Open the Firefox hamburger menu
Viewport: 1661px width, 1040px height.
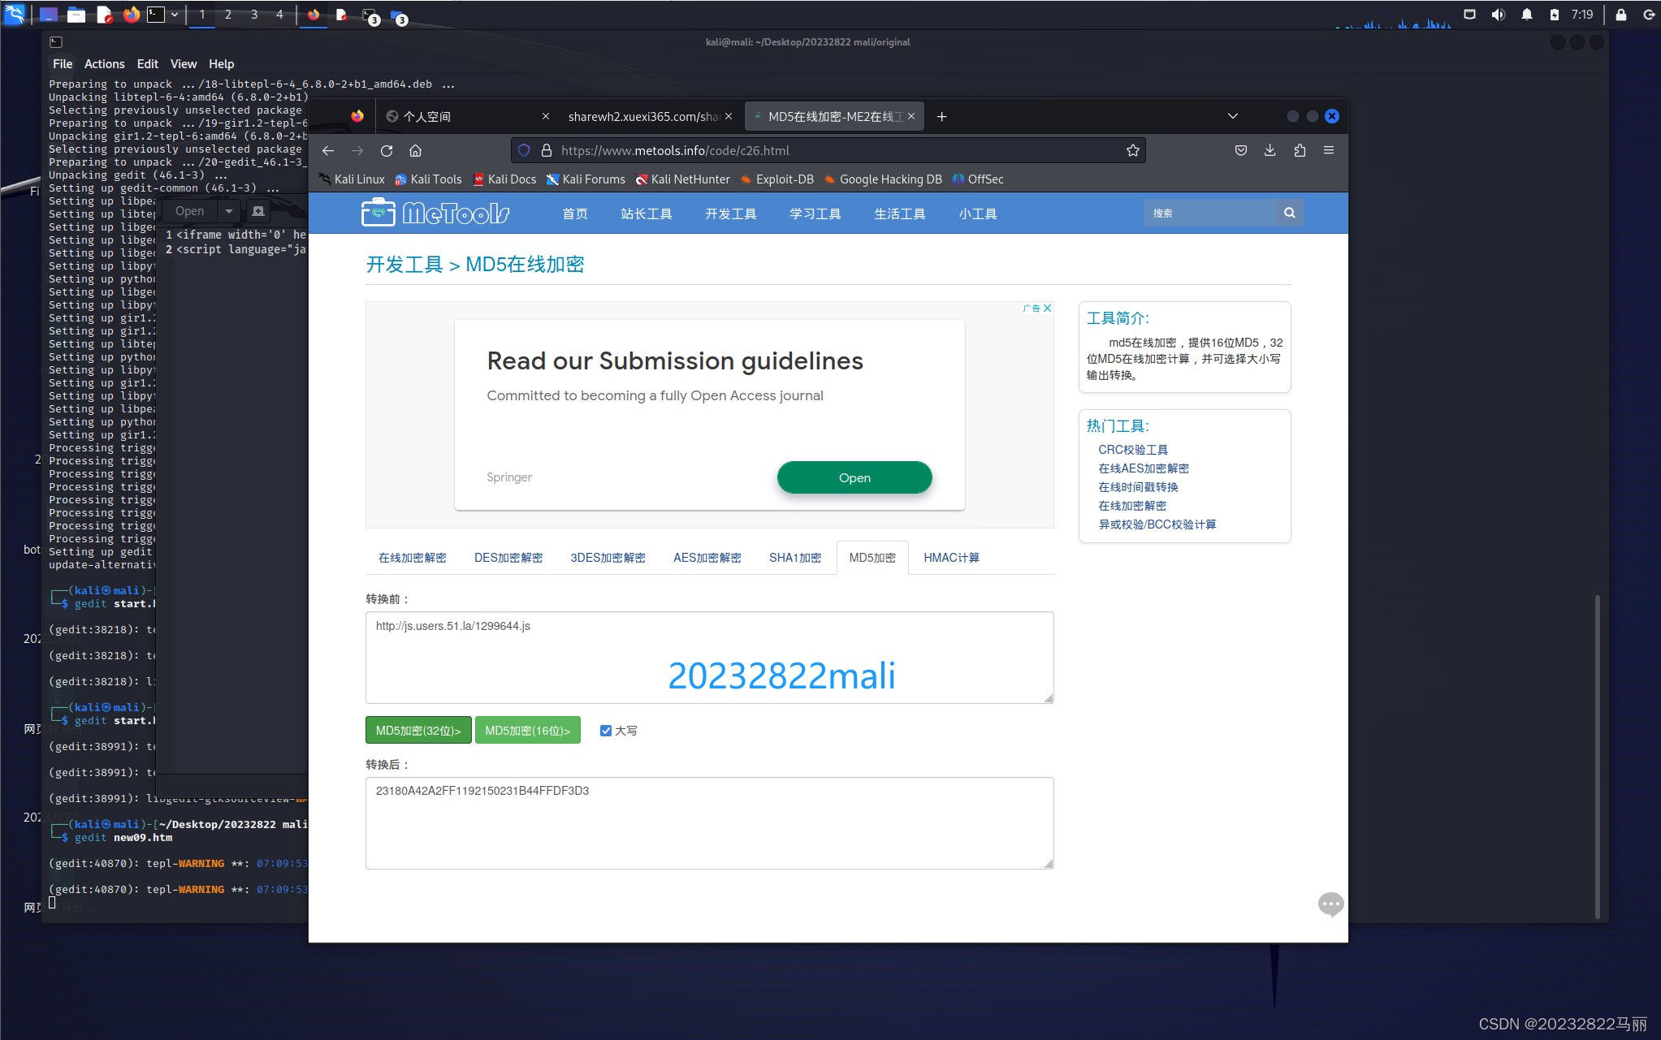[1329, 151]
